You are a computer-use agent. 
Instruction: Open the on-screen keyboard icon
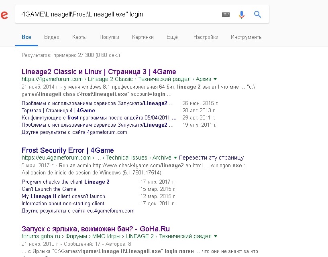pyautogui.click(x=226, y=14)
